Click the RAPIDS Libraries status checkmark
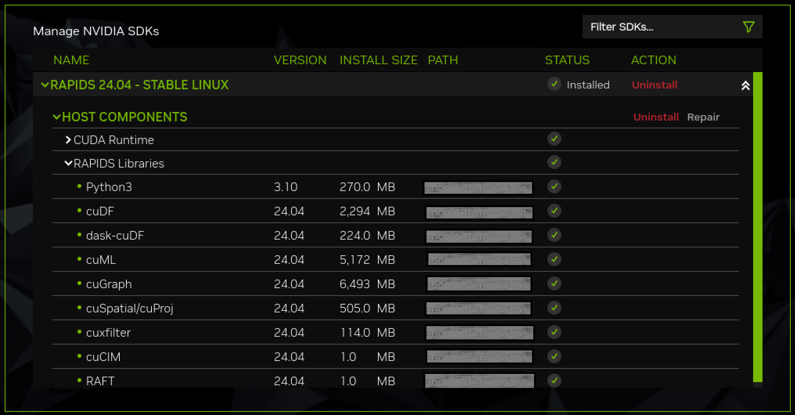This screenshot has height=415, width=795. click(554, 162)
